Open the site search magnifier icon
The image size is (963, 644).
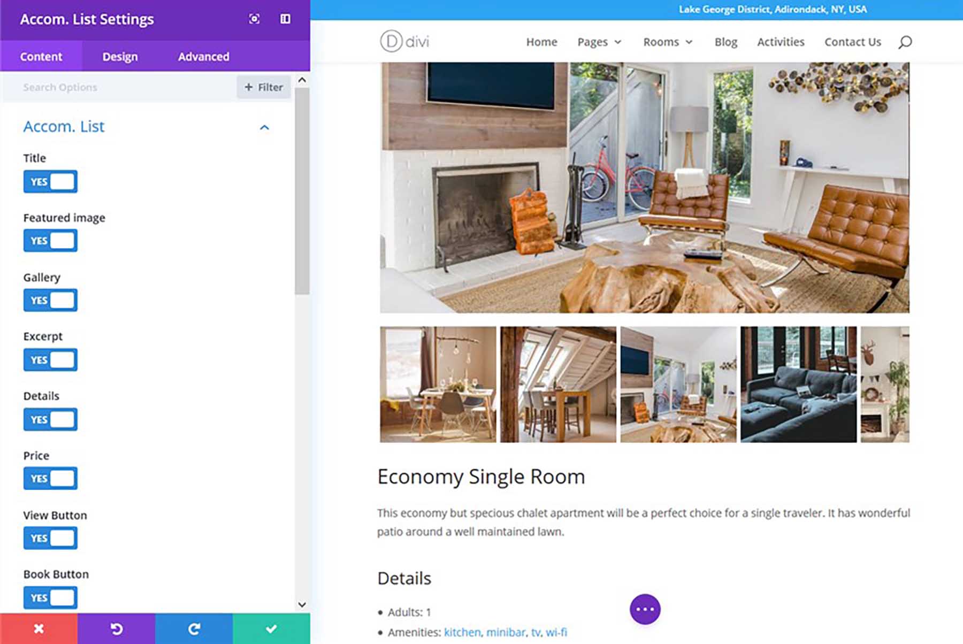[905, 42]
